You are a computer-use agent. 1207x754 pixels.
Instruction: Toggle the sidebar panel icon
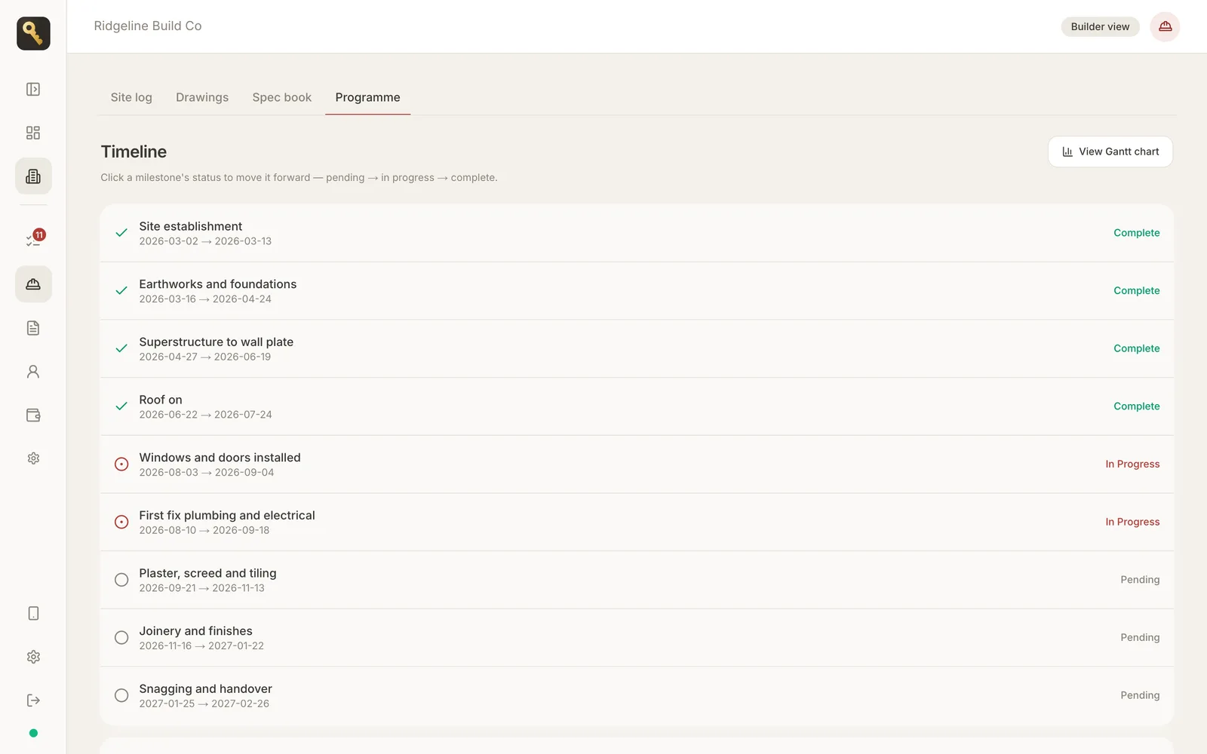[33, 89]
